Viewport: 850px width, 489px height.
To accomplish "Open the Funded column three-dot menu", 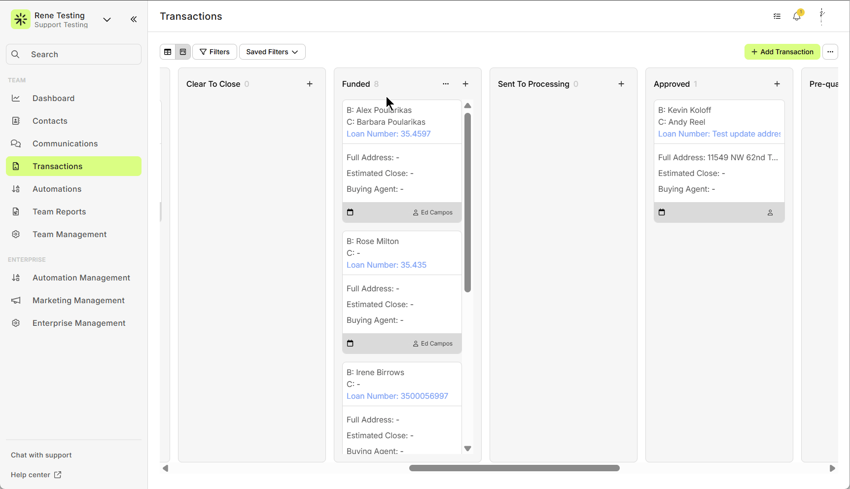I will click(x=446, y=84).
